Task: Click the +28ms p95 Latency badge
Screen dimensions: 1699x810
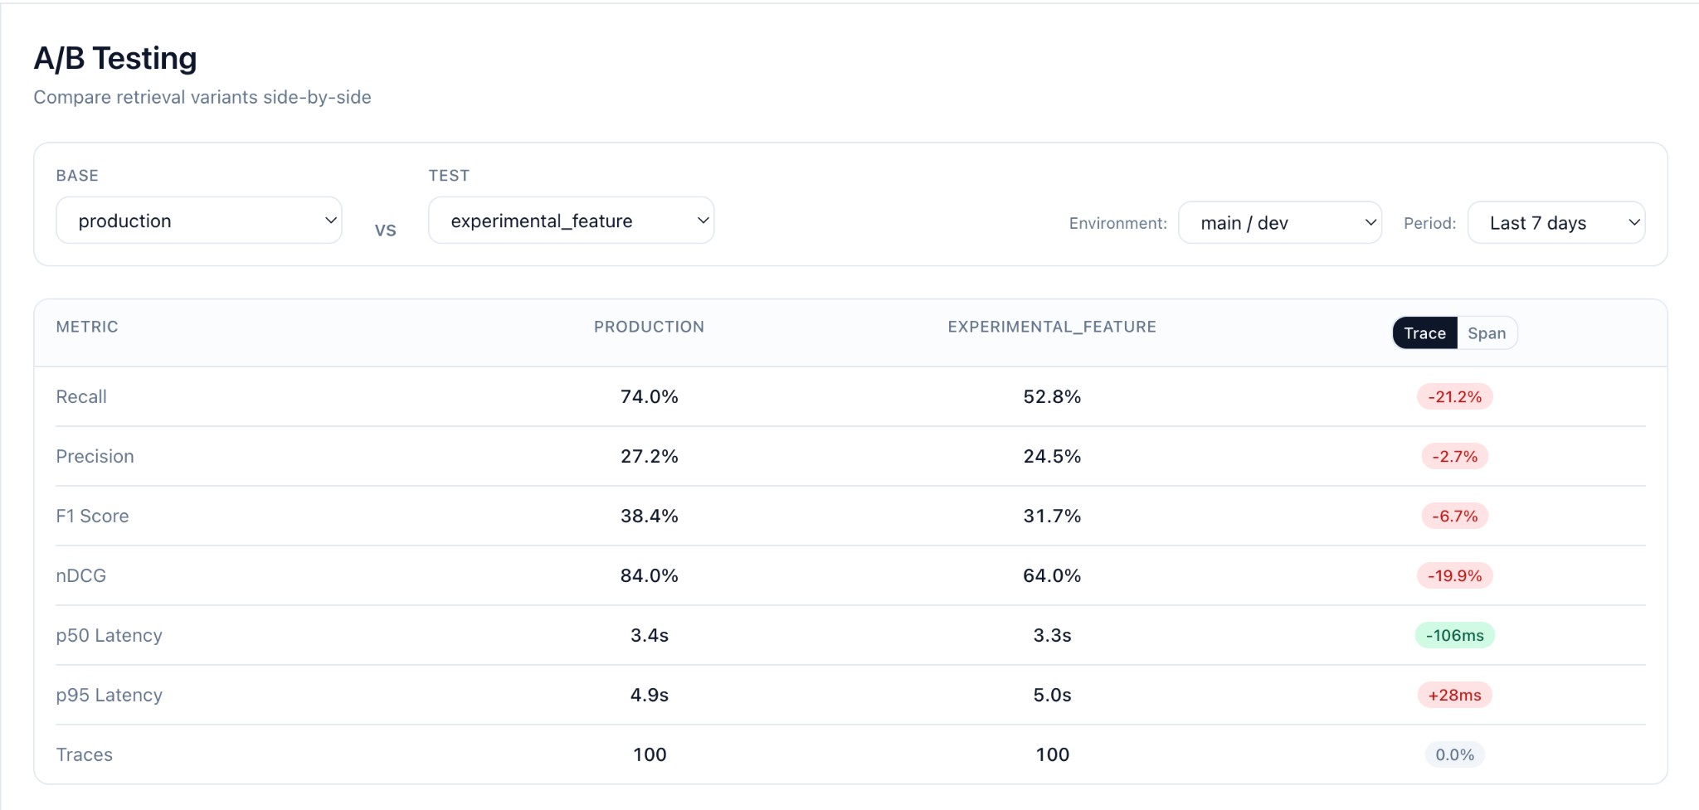Action: (x=1453, y=695)
